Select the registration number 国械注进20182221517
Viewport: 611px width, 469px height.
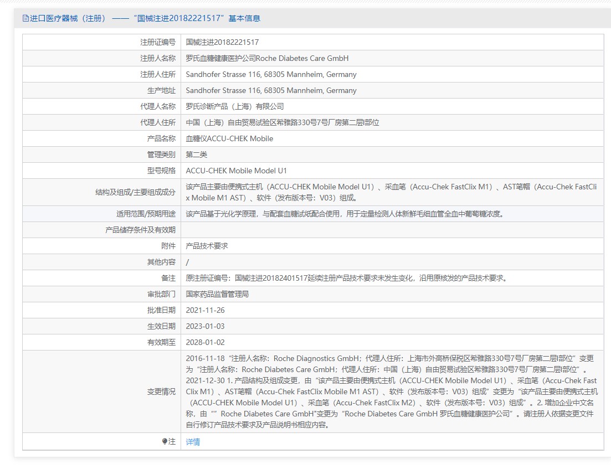click(222, 42)
